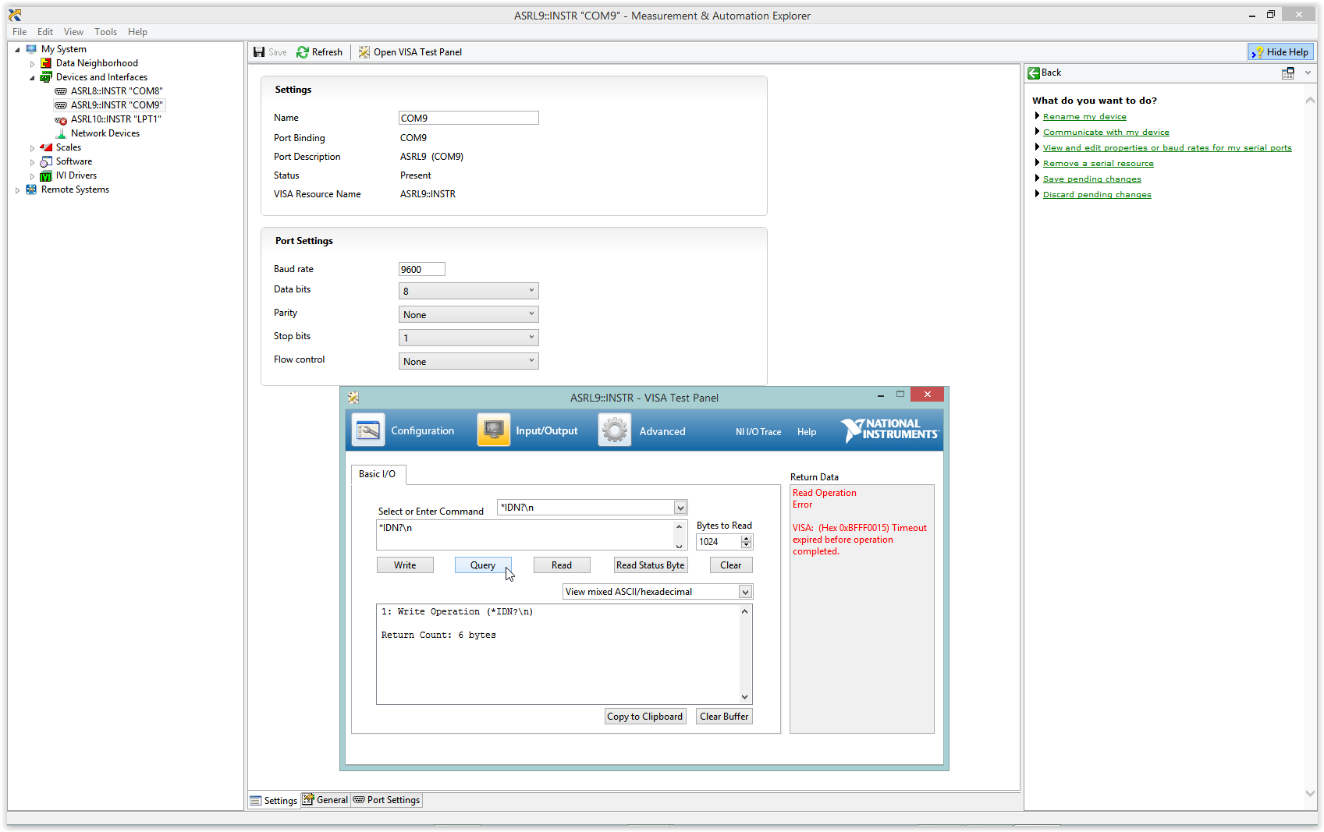Open VISA Test Panel from toolbar
This screenshot has width=1324, height=832.
[x=410, y=52]
